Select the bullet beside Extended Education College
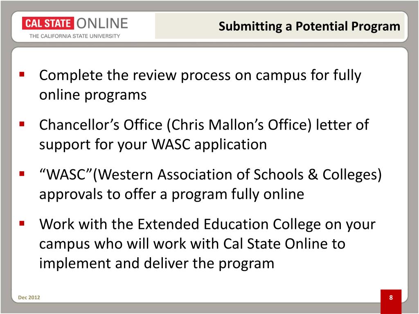 (x=22, y=223)
